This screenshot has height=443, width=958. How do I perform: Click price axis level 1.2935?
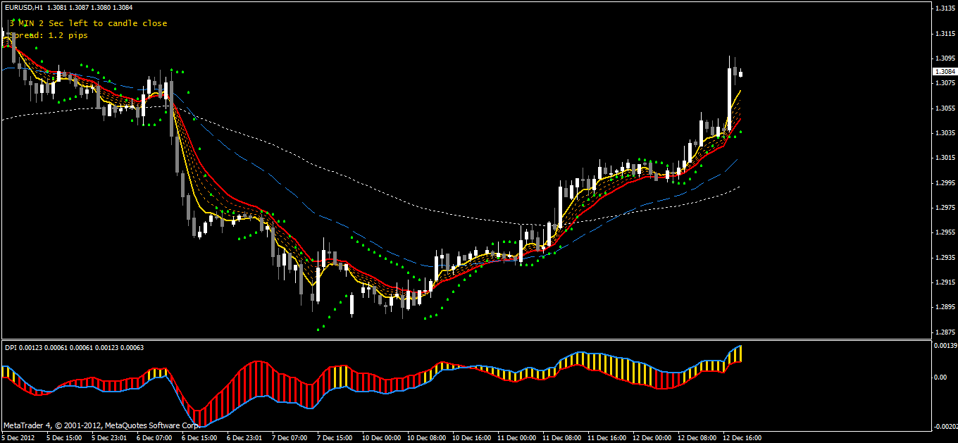tap(945, 258)
